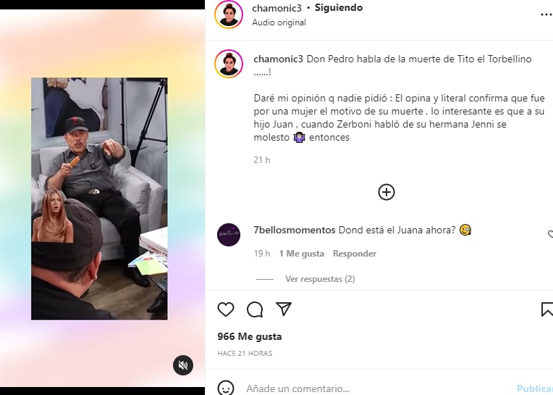Screen dimensions: 553x395
Task: Focus the Añade un comentario field
Action: click(377, 388)
